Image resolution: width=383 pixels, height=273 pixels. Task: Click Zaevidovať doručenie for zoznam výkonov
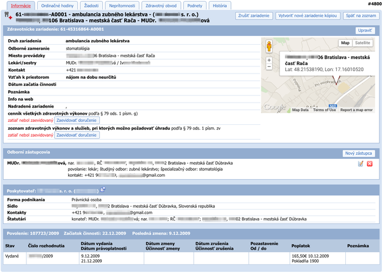pyautogui.click(x=77, y=135)
